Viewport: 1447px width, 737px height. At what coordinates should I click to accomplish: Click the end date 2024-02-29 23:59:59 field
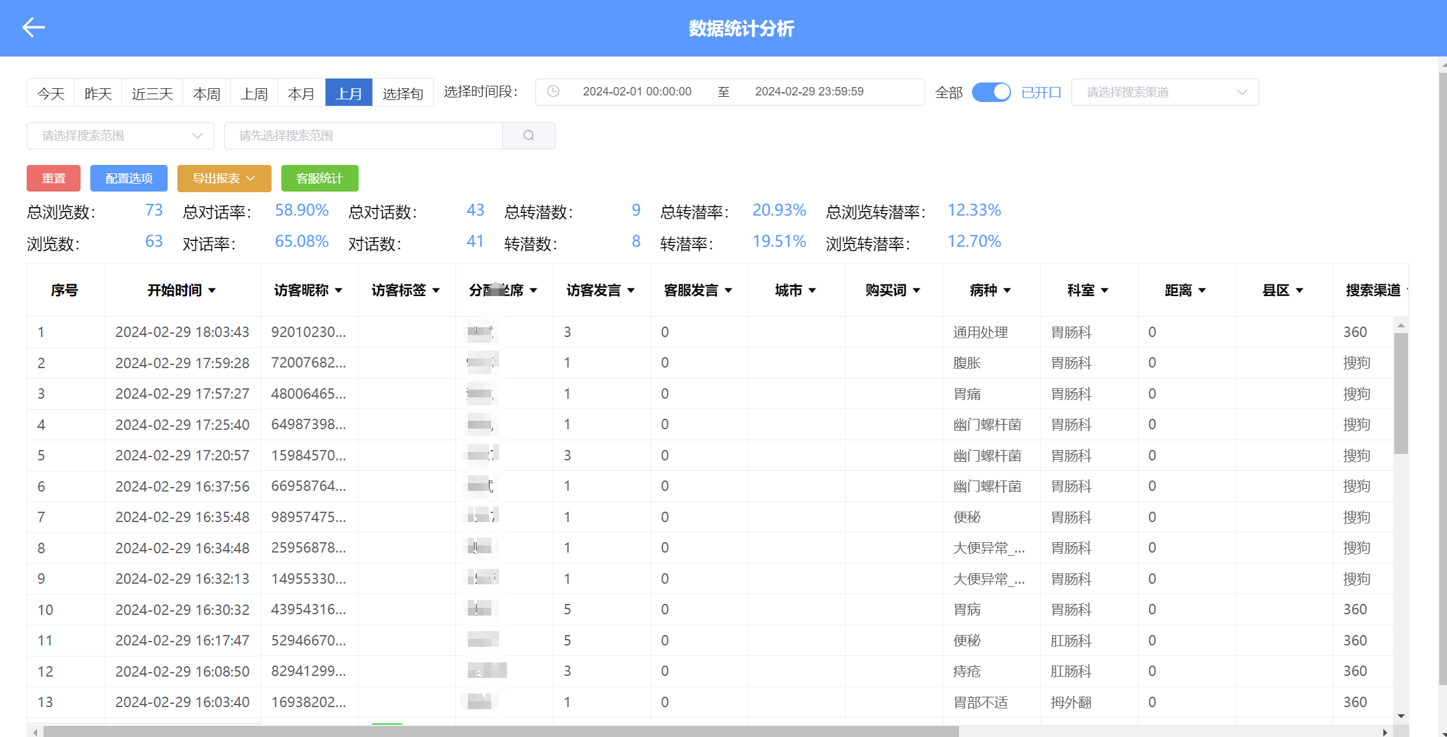[809, 92]
